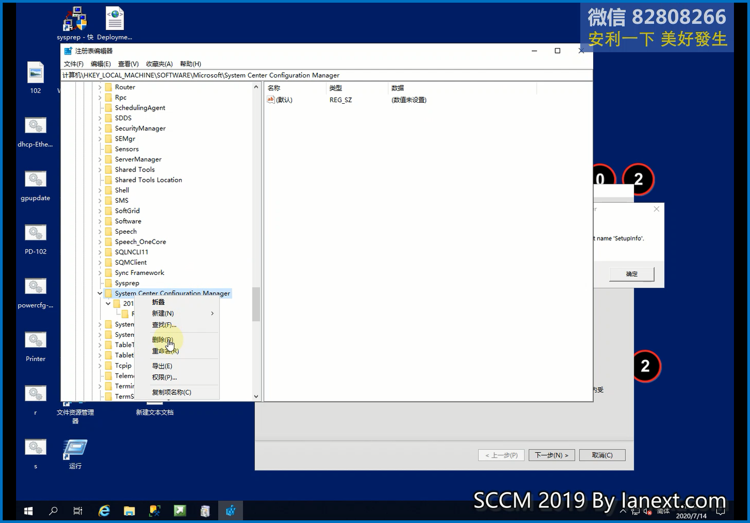The image size is (750, 523).
Task: Click tree pane scroll down arrow
Action: pos(256,396)
